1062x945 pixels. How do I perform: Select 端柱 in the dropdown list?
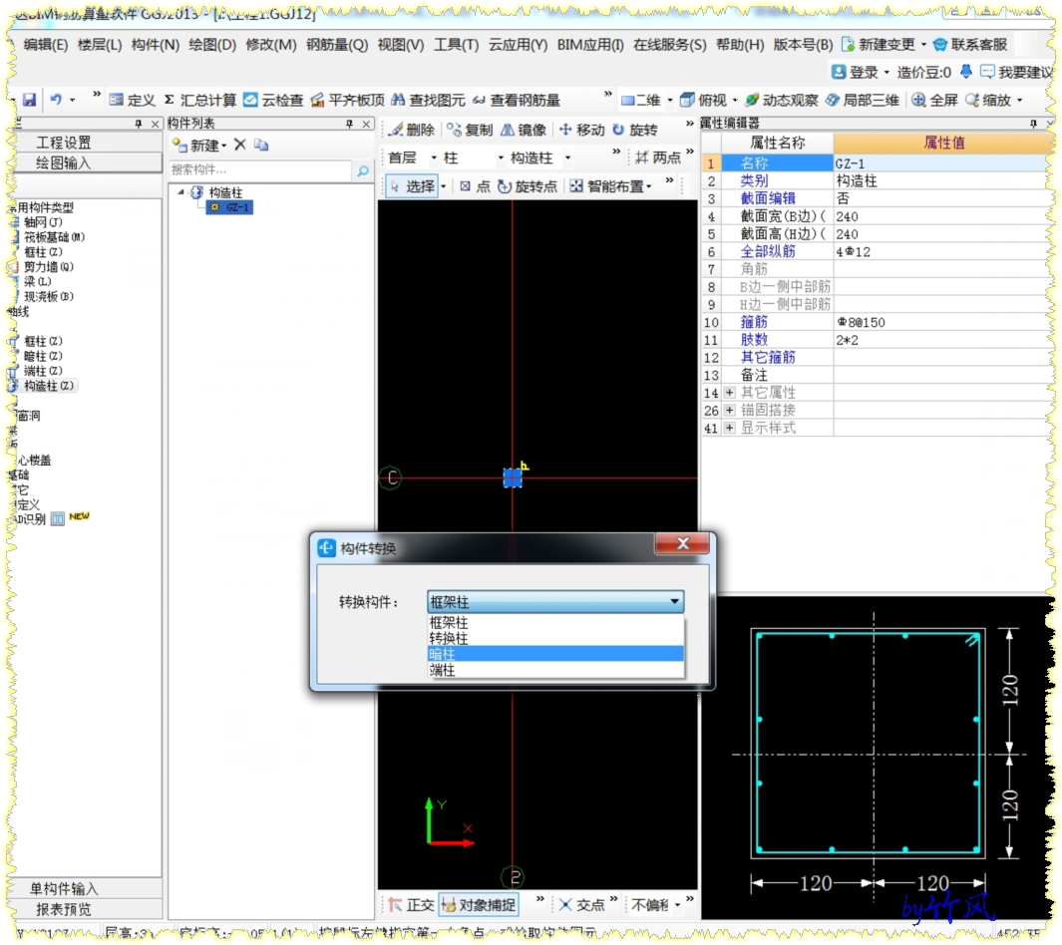click(x=555, y=670)
